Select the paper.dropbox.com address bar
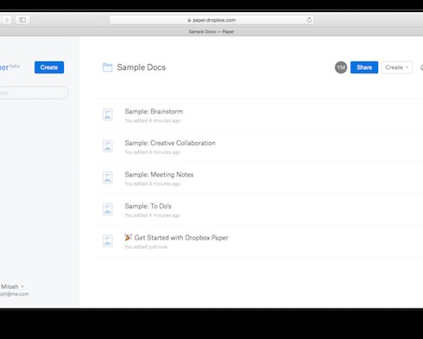423x339 pixels. 211,20
